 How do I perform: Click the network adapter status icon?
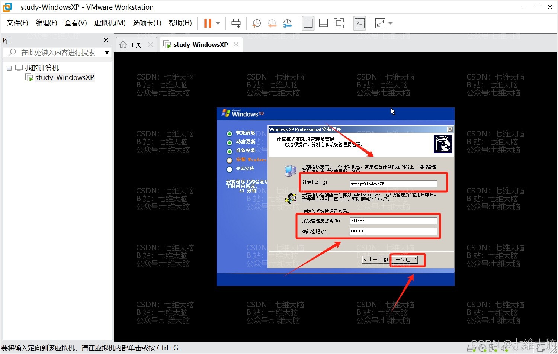point(493,348)
